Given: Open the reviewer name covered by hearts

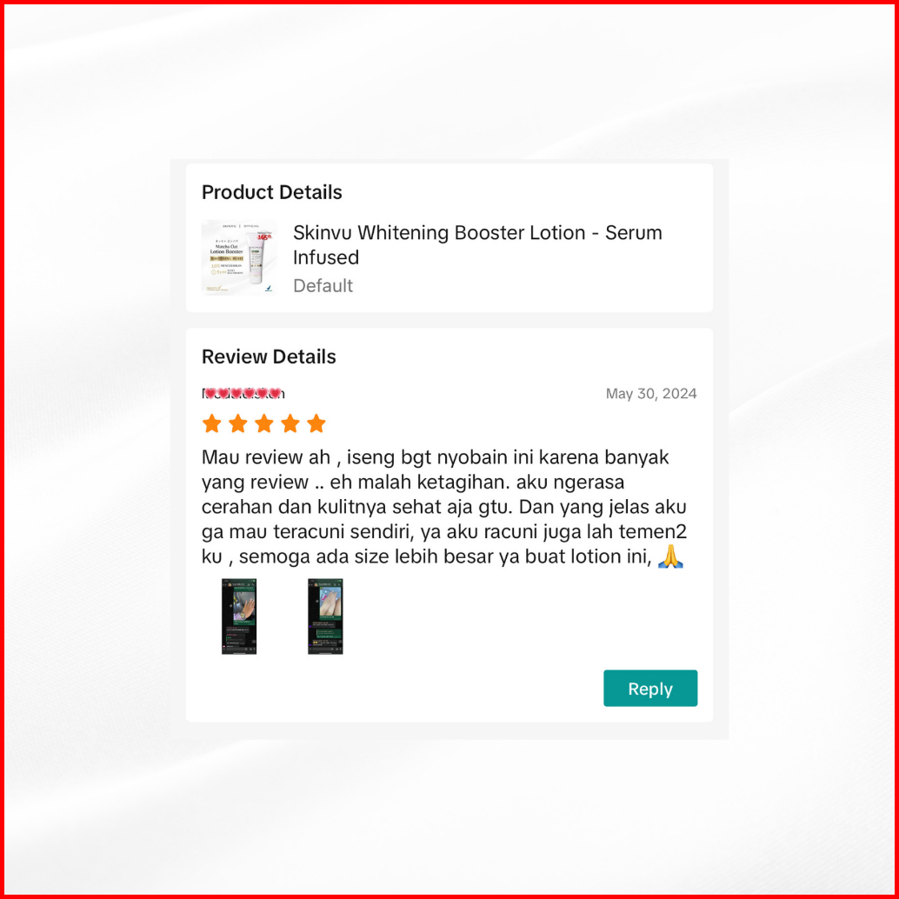Looking at the screenshot, I should coord(243,393).
